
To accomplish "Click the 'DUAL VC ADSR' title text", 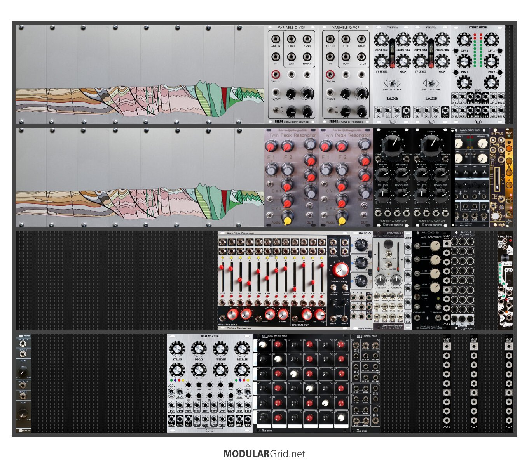I will (210, 336).
